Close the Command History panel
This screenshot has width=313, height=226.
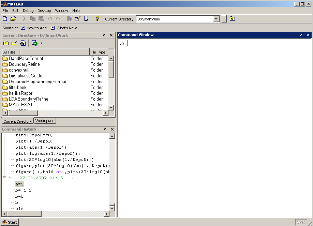[x=112, y=130]
